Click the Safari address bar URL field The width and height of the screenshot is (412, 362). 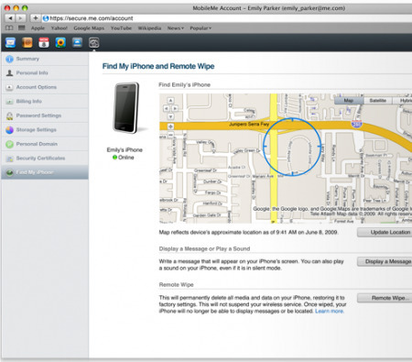tap(226, 18)
